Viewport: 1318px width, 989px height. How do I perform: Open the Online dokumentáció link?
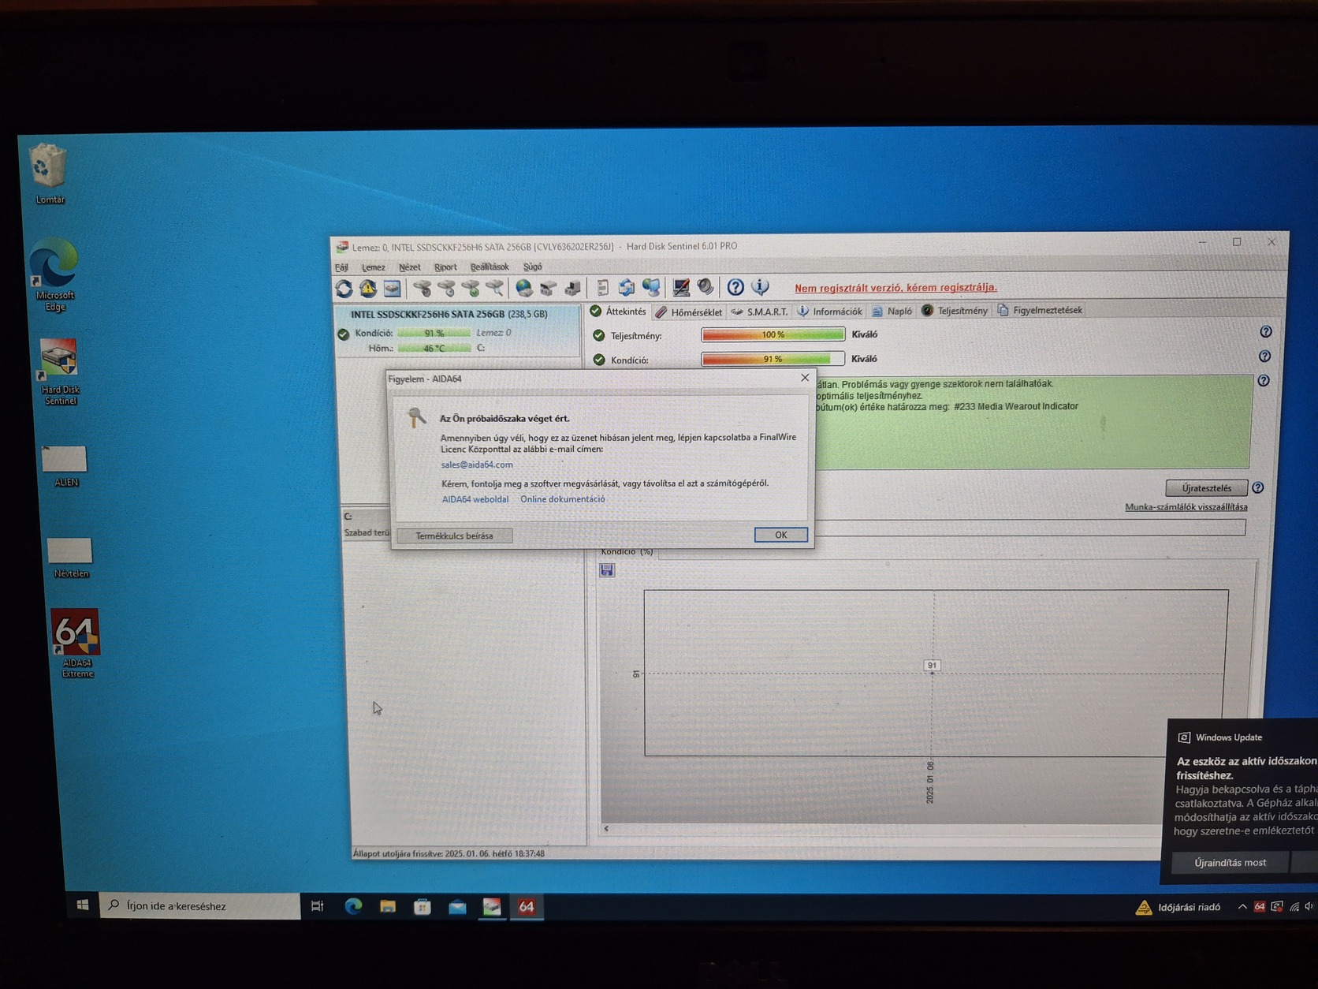point(563,499)
